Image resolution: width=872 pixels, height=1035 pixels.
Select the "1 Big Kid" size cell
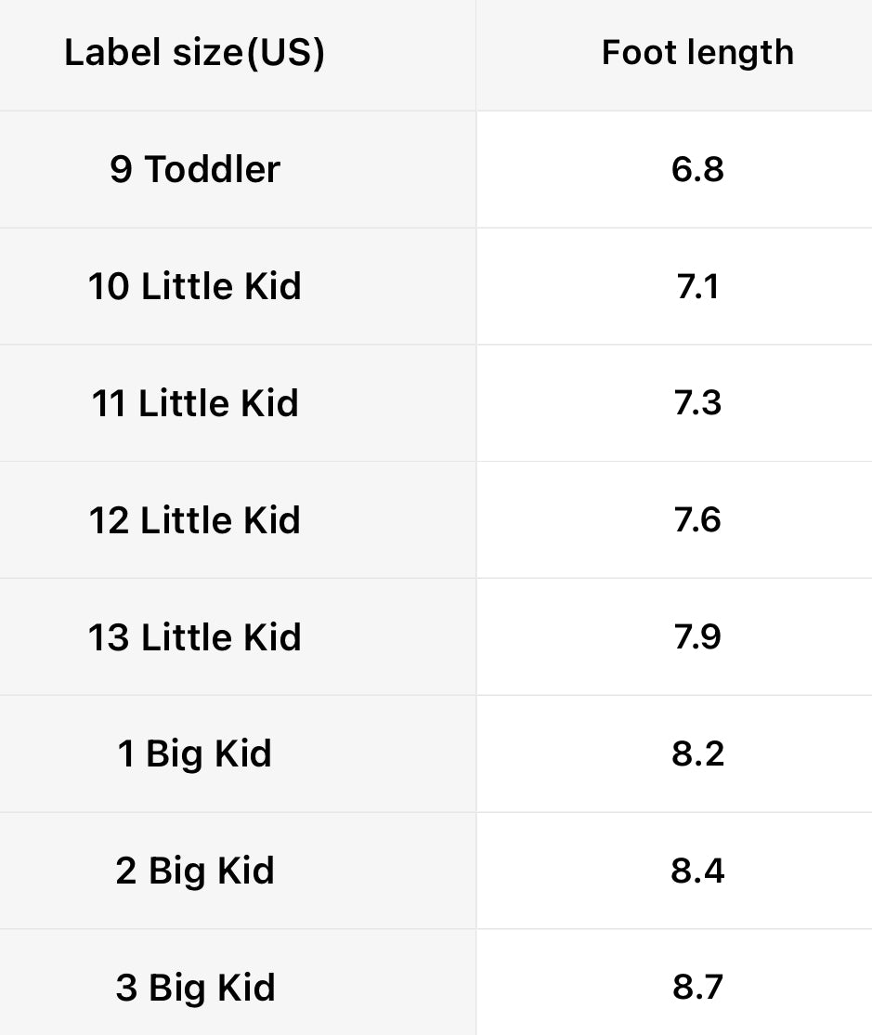194,753
